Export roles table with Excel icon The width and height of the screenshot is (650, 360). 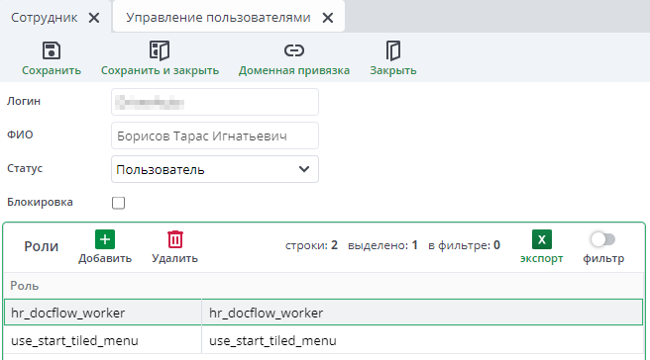(x=541, y=239)
